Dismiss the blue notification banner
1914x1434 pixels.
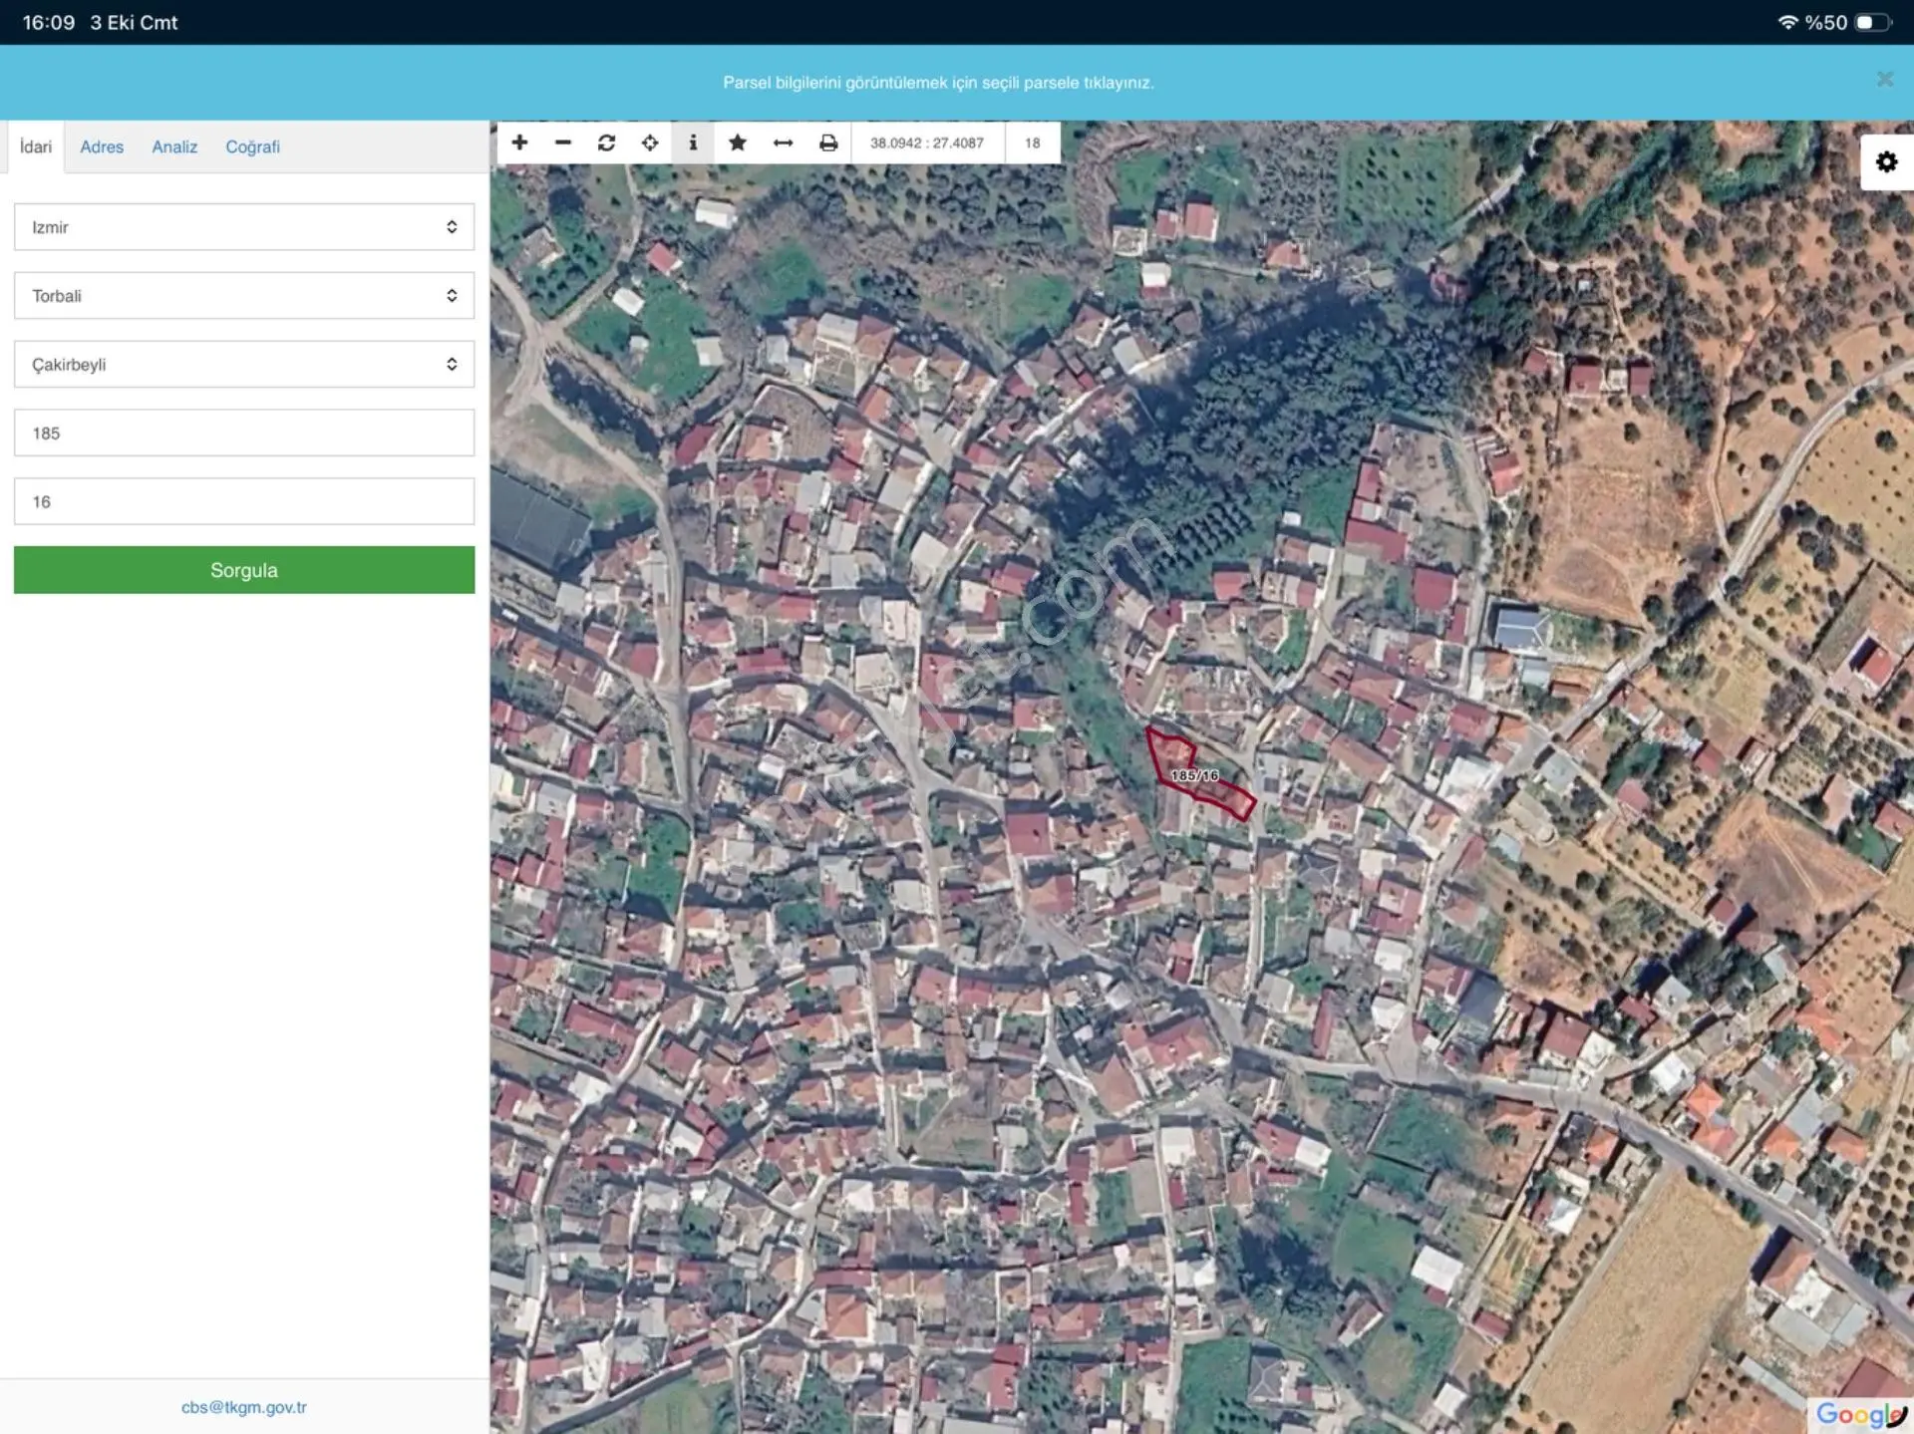1884,80
